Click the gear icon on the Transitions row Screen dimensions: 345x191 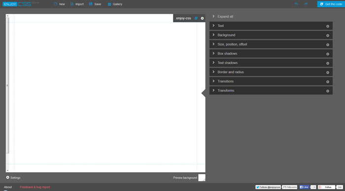328,82
